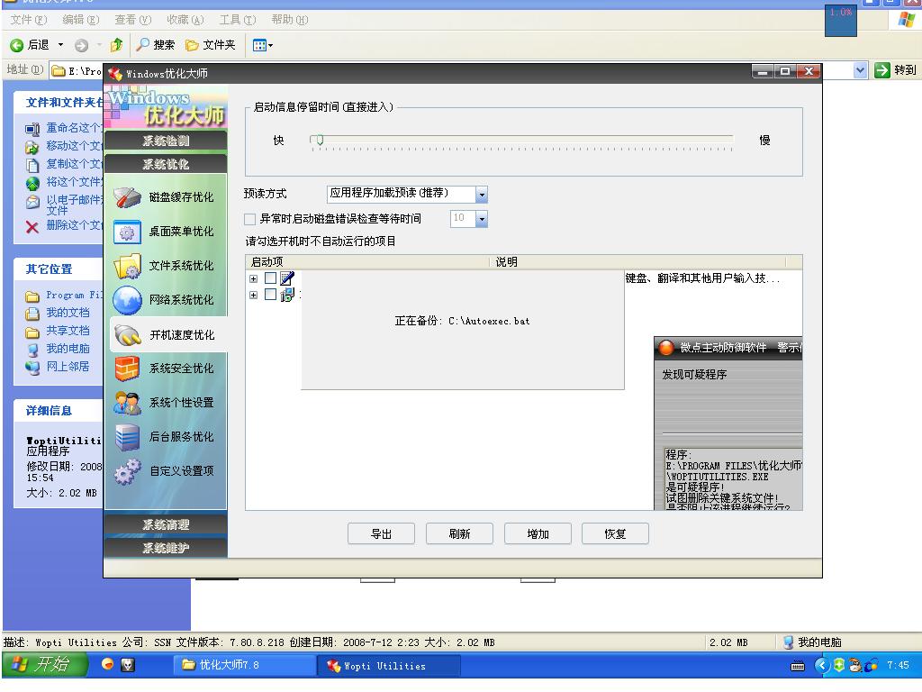
Task: Click the Forward arrow icon in Explorer toolbar
Action: coord(82,45)
